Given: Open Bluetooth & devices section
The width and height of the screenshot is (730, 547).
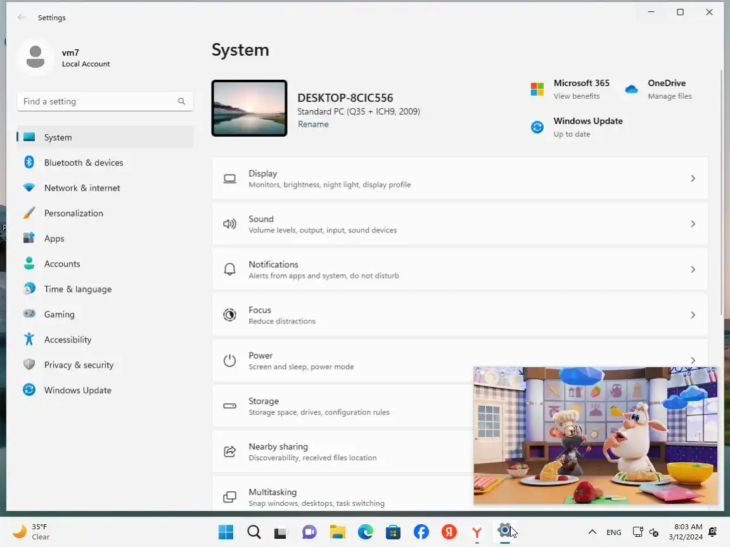Looking at the screenshot, I should [105, 162].
